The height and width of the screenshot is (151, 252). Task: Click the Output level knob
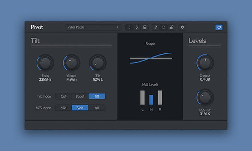[x=205, y=63]
